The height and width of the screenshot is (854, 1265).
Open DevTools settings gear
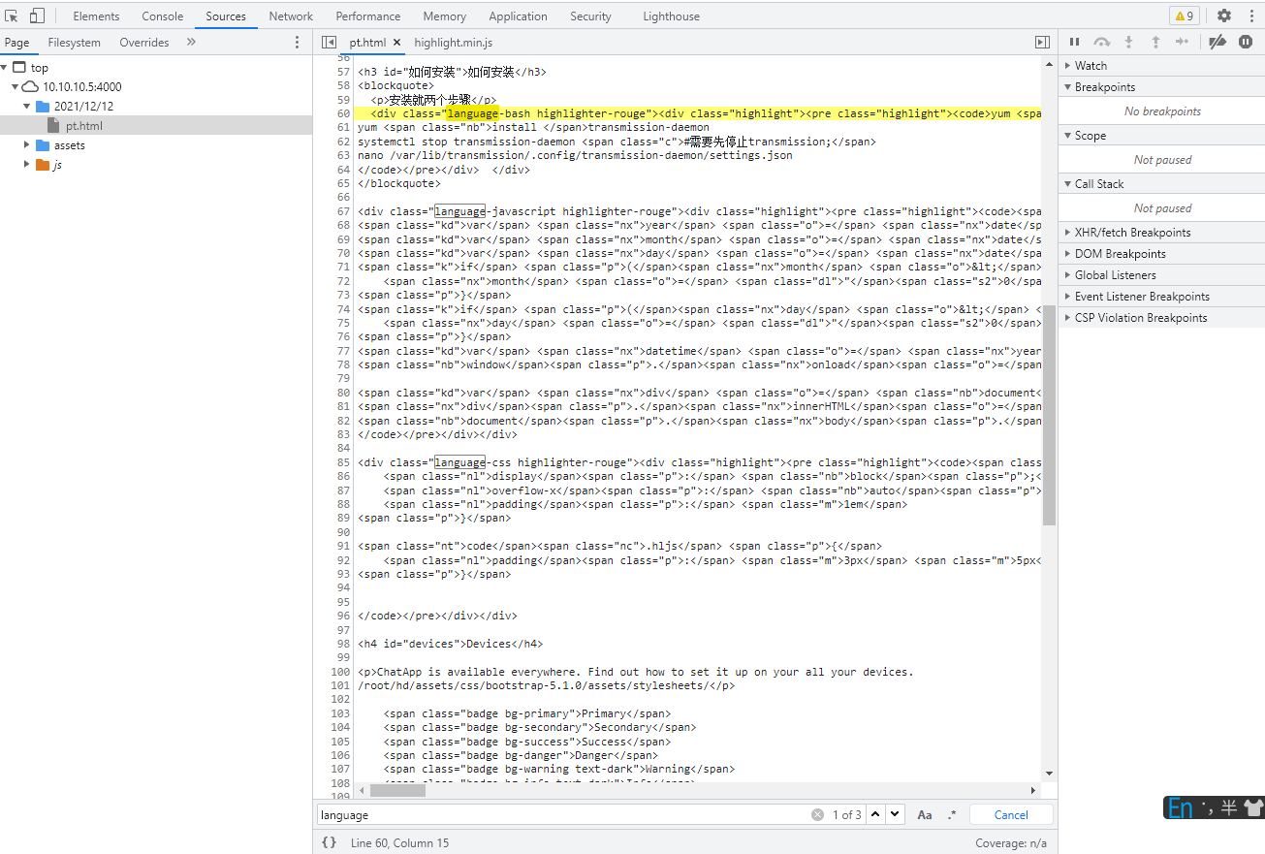(1224, 16)
